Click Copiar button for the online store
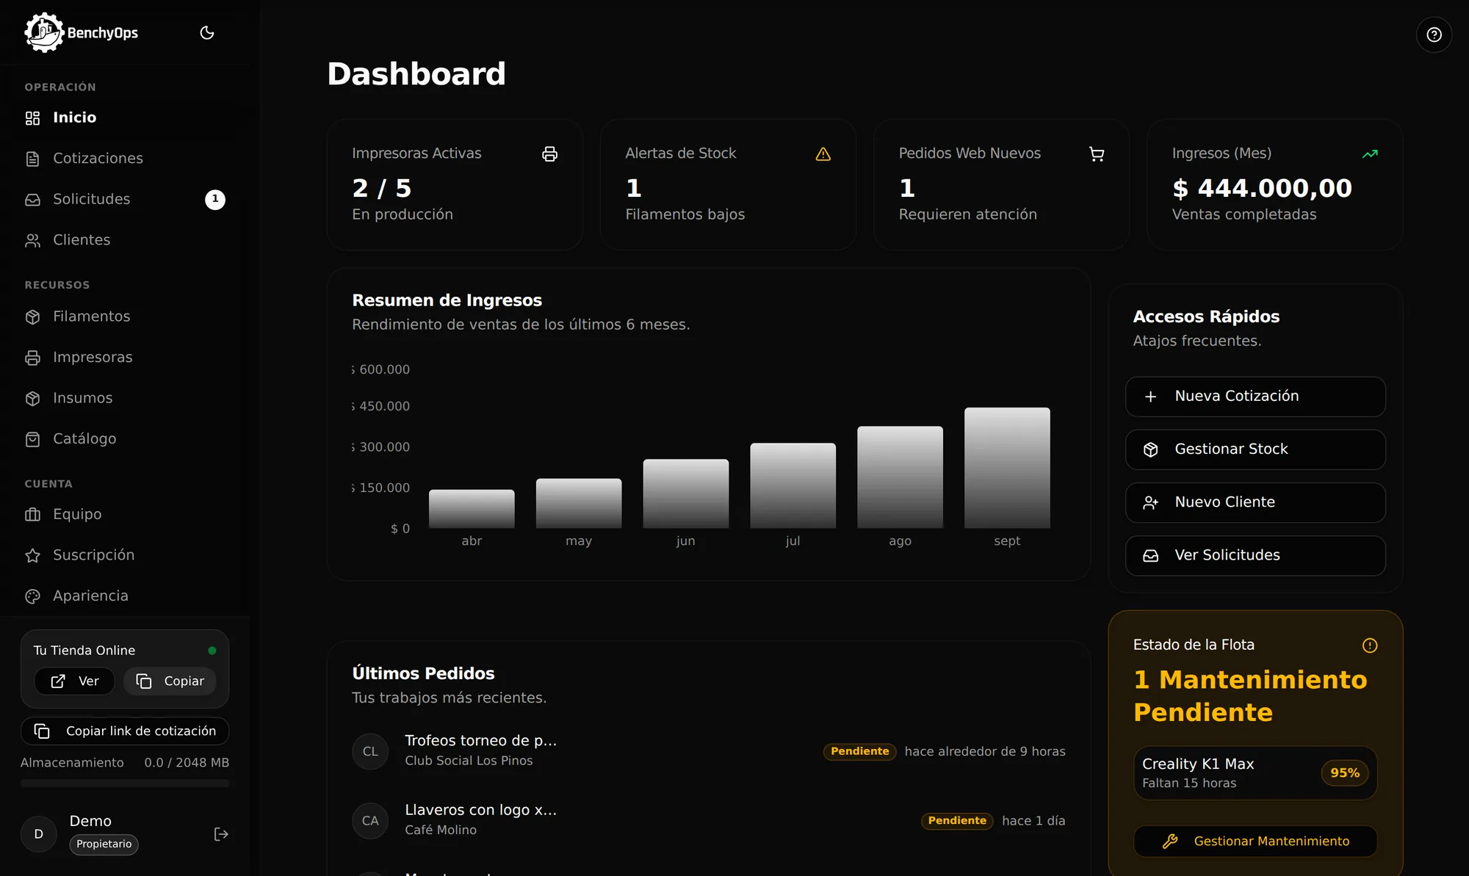Viewport: 1469px width, 876px height. 170,681
